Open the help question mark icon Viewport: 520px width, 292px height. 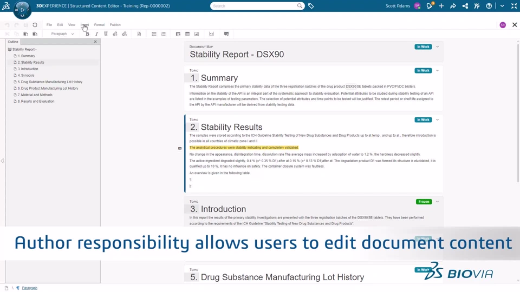point(489,6)
